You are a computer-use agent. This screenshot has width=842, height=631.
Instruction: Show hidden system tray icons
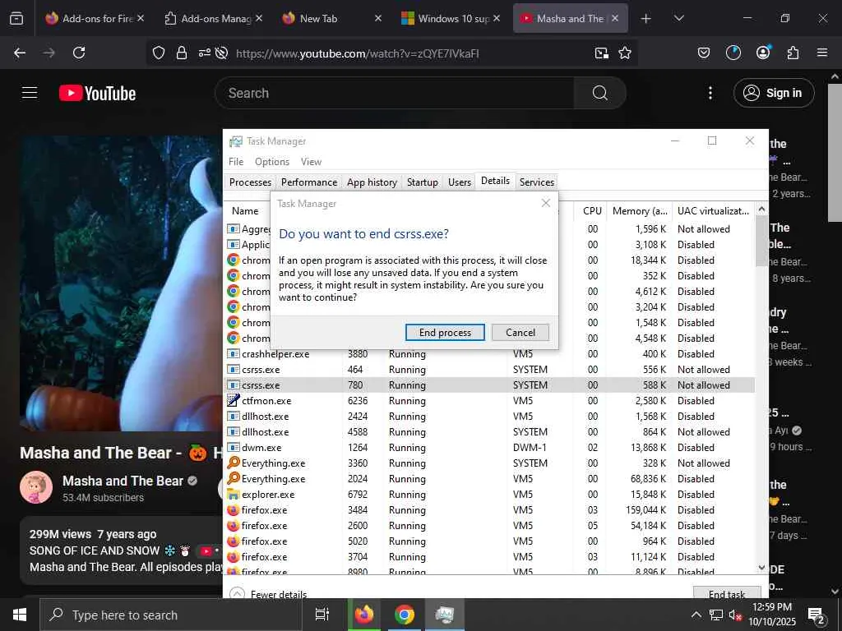pyautogui.click(x=696, y=615)
